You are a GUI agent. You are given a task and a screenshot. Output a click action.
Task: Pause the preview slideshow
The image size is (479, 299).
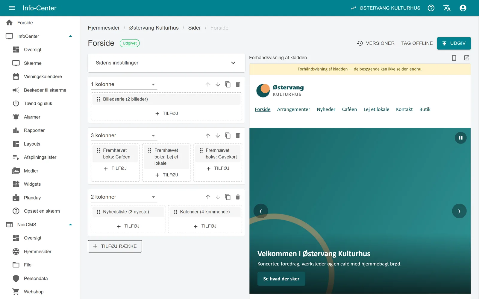pyautogui.click(x=461, y=138)
